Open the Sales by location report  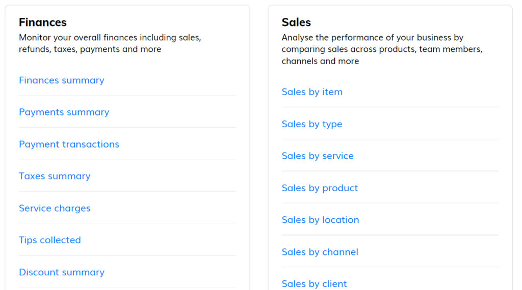(320, 220)
